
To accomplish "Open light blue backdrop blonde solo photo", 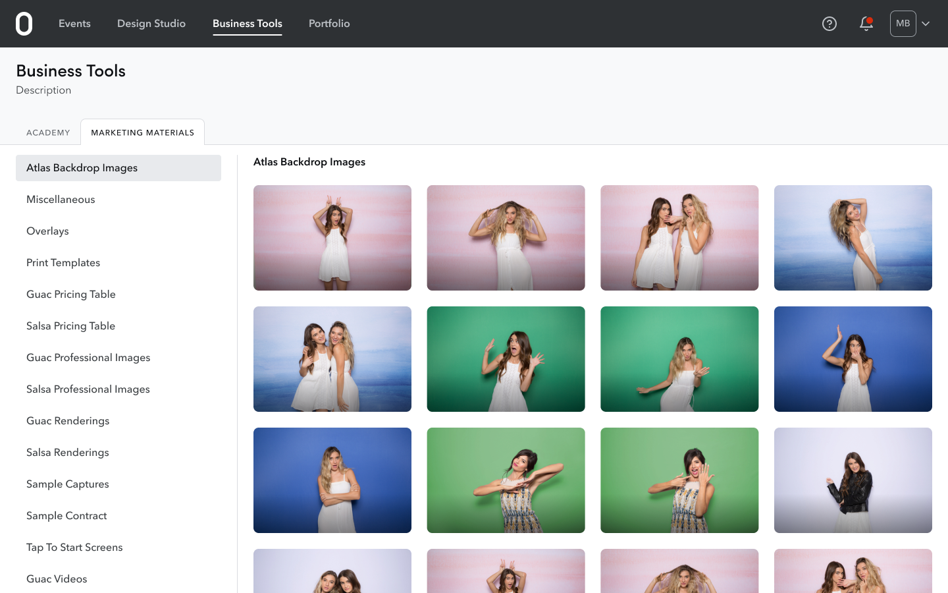I will coord(853,238).
